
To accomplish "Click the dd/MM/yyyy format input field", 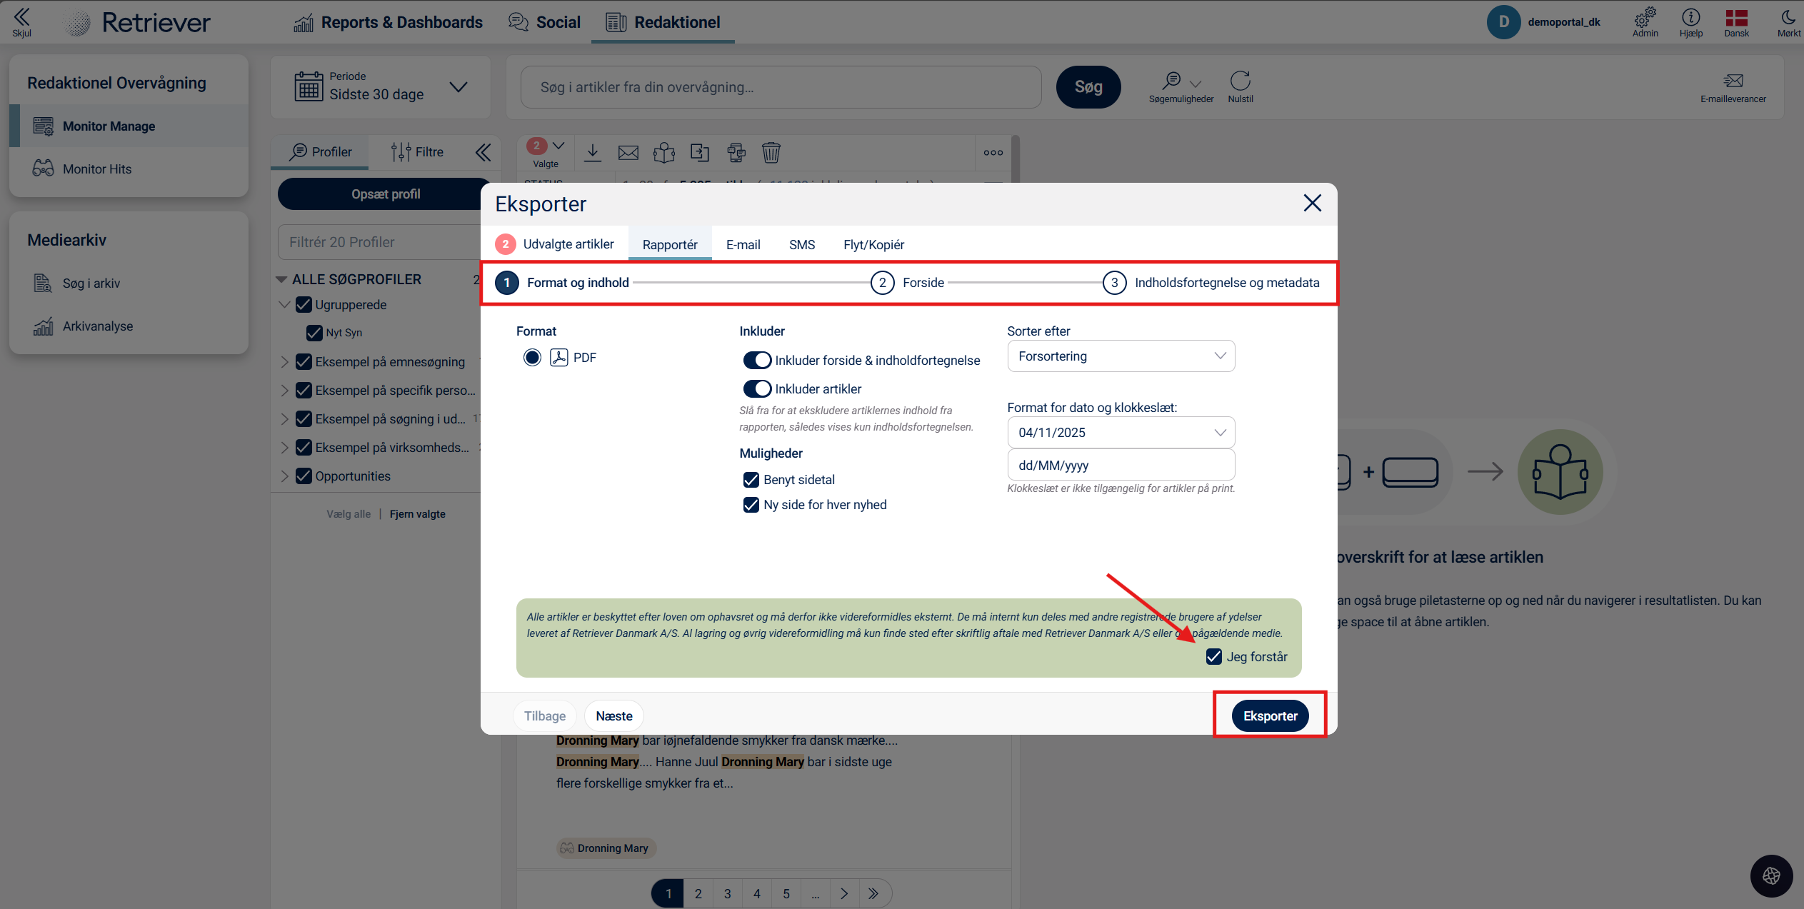I will (x=1121, y=466).
